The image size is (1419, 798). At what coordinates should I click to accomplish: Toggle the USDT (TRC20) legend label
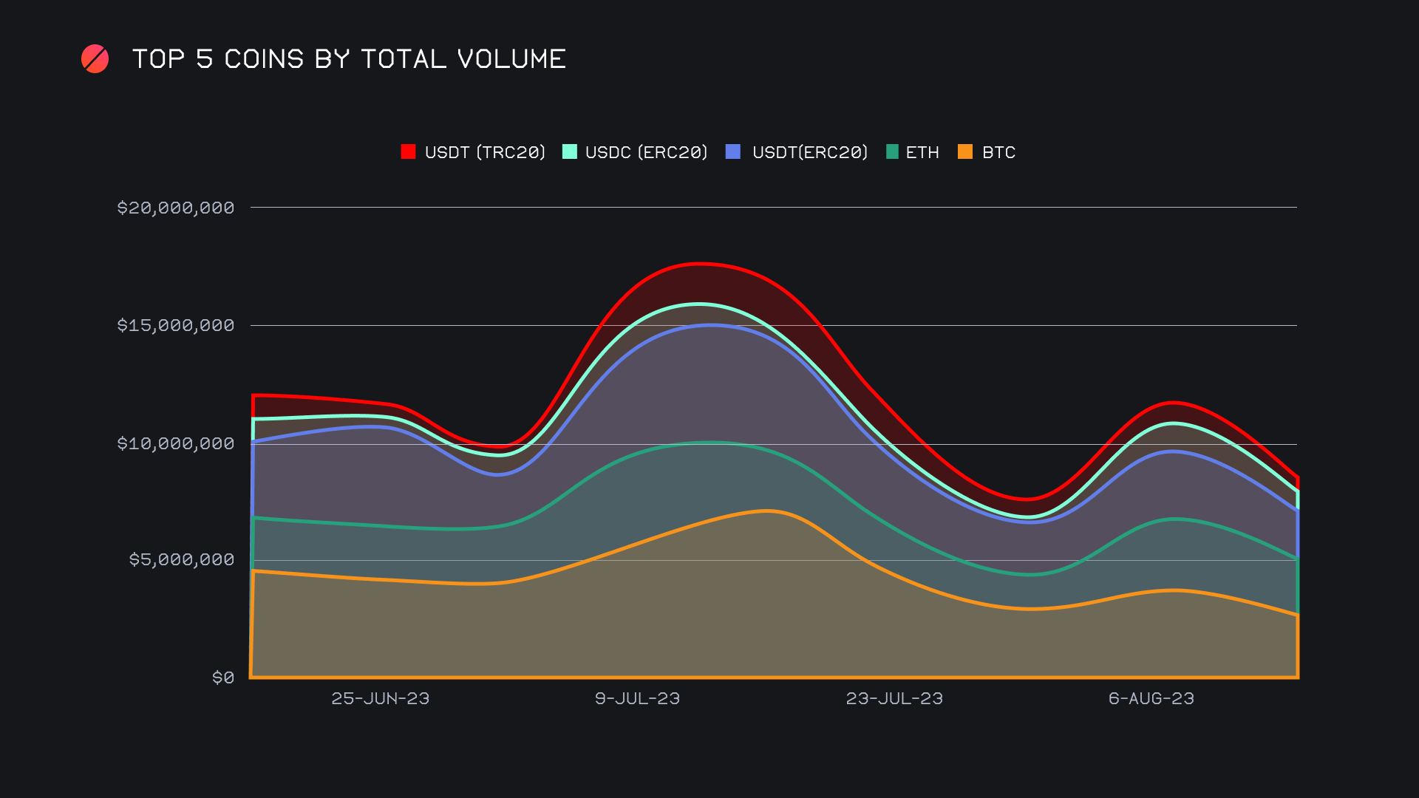[485, 152]
